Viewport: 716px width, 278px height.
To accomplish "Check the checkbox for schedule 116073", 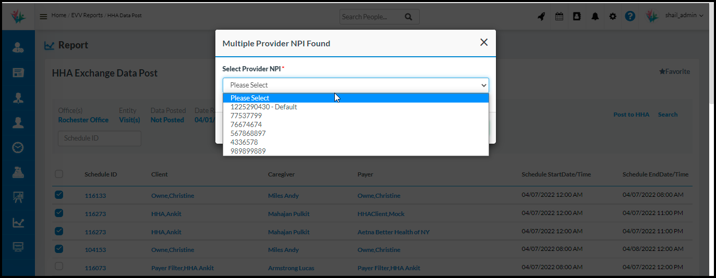I will point(59,267).
